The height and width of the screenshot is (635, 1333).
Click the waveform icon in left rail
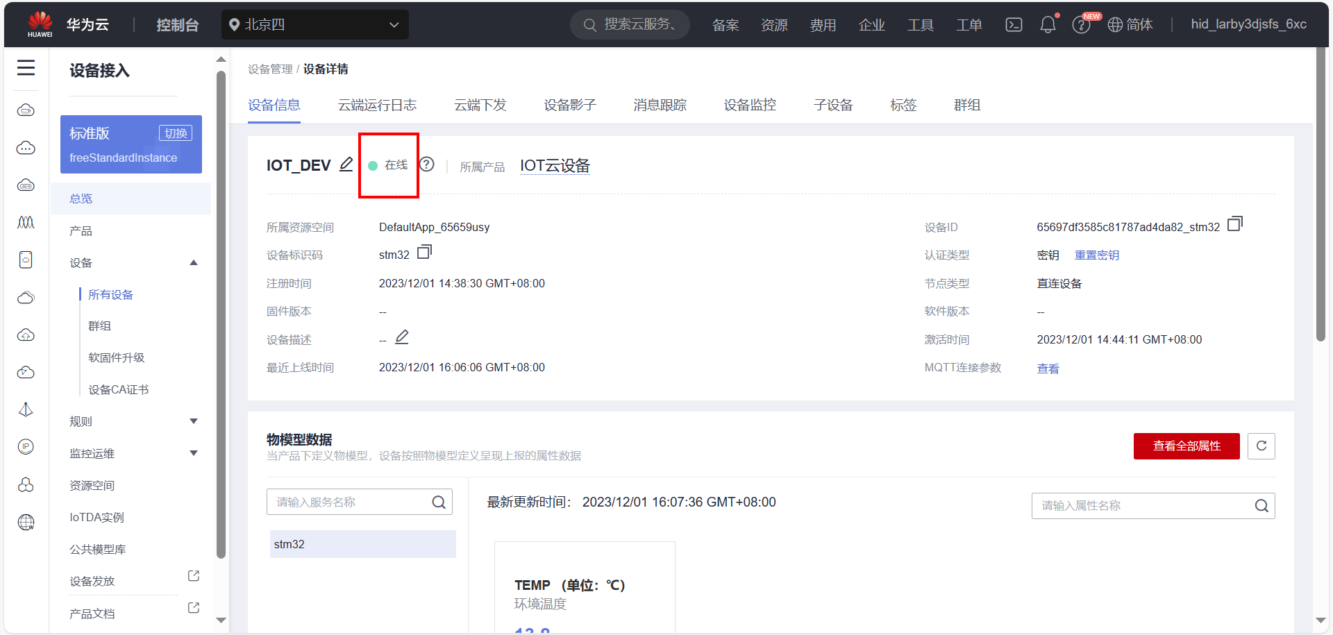pos(26,222)
